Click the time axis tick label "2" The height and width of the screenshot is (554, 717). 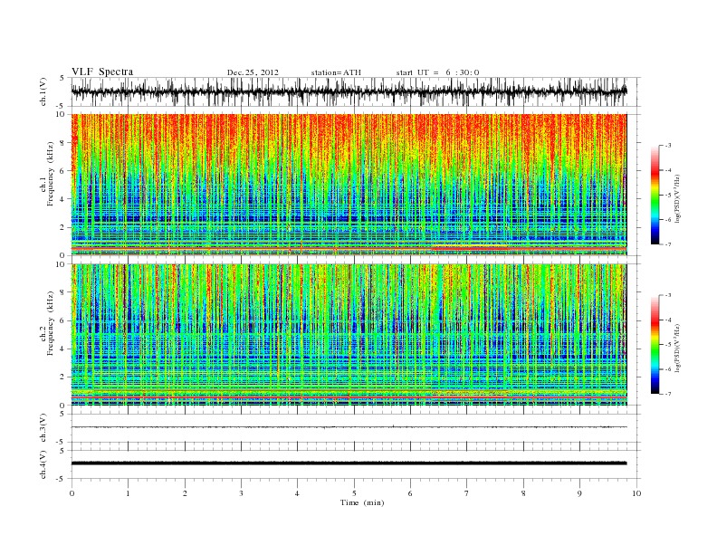pos(185,493)
